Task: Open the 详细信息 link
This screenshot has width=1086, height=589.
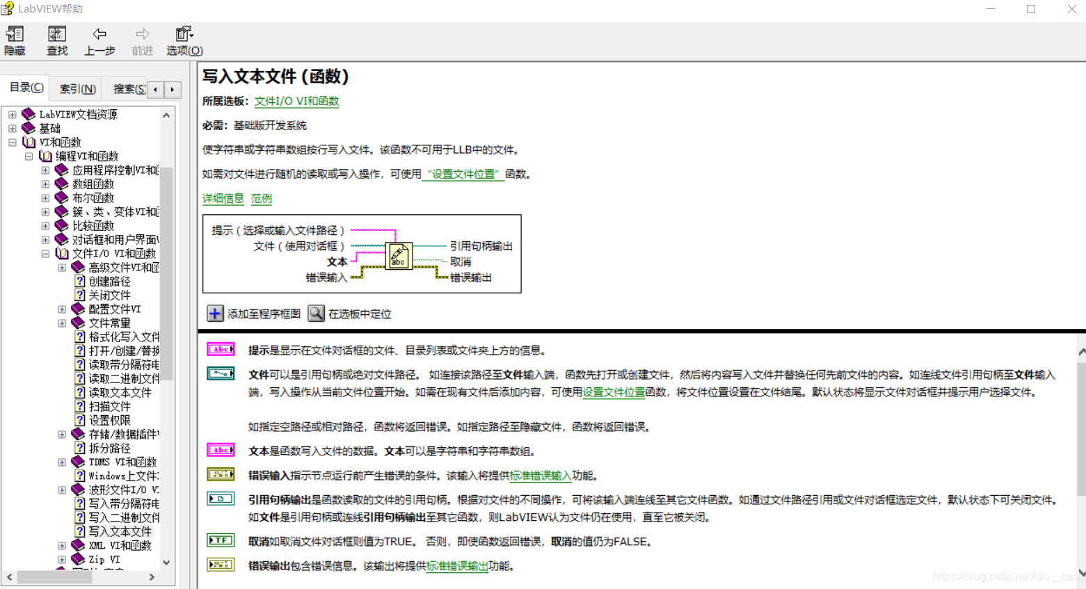Action: point(223,198)
